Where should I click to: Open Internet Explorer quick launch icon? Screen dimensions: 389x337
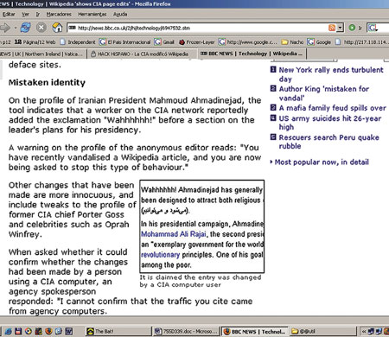click(8, 331)
